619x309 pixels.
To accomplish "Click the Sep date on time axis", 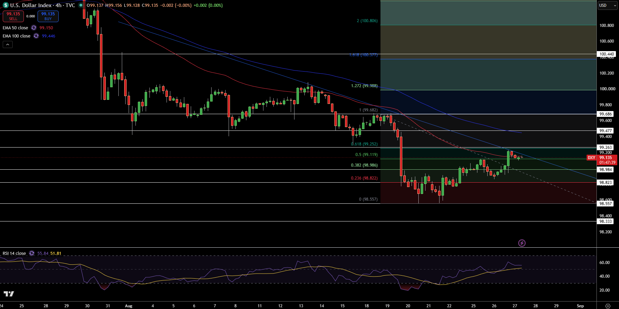I will click(580, 306).
